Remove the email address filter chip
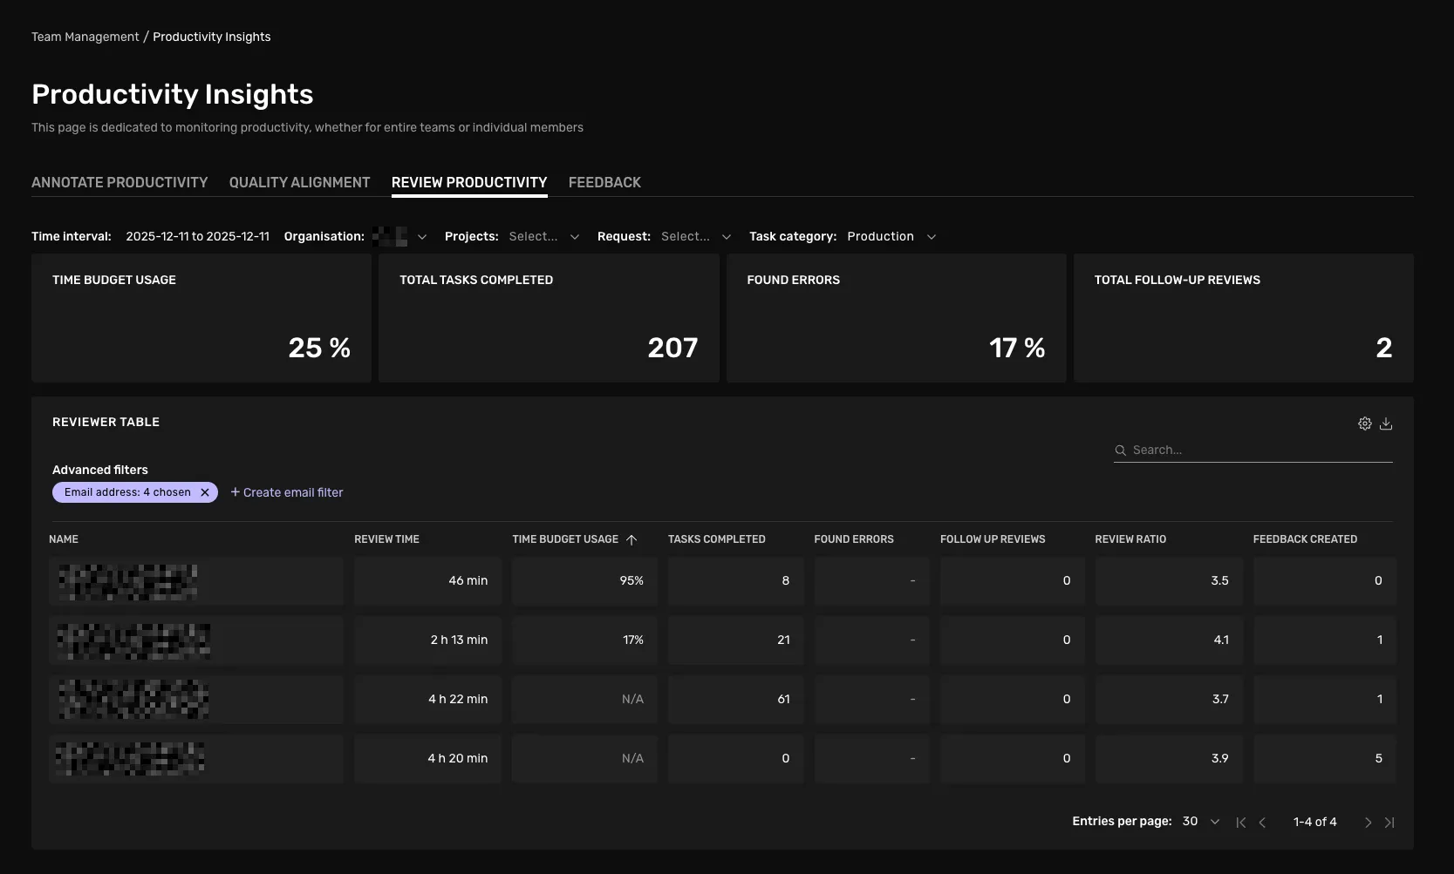The width and height of the screenshot is (1454, 874). tap(205, 492)
